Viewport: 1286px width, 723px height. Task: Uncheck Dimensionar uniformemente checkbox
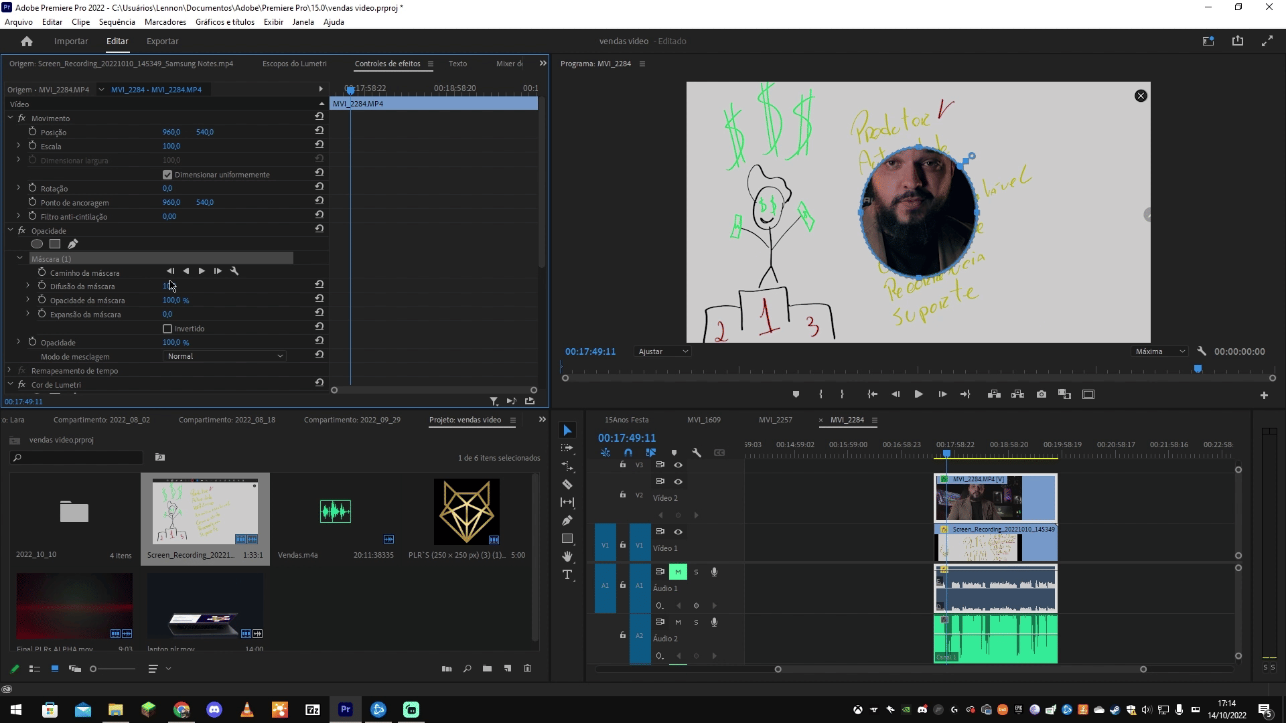coord(167,175)
